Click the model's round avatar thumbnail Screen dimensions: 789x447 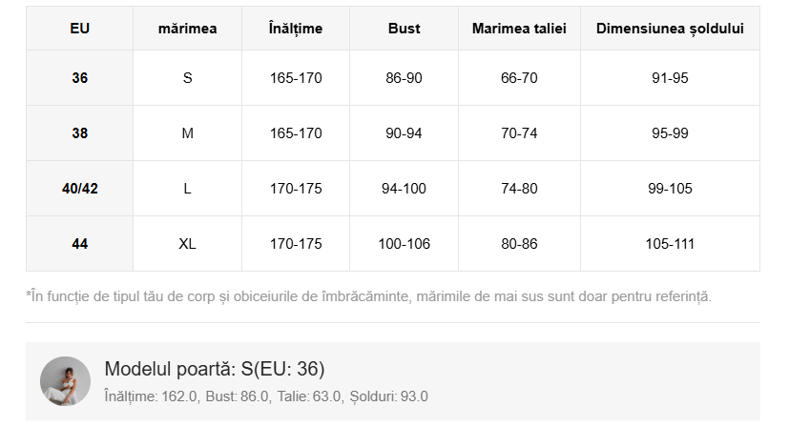65,381
